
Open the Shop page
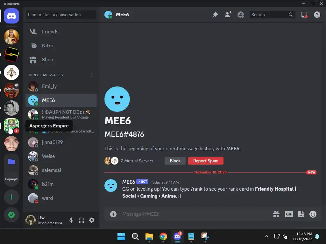click(61, 60)
